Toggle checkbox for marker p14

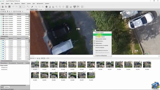coord(1,55)
